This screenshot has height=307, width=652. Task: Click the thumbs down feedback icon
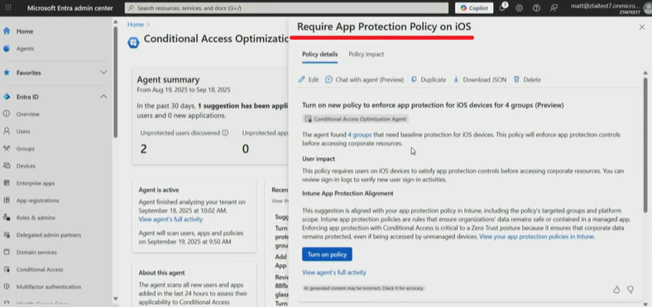[630, 289]
